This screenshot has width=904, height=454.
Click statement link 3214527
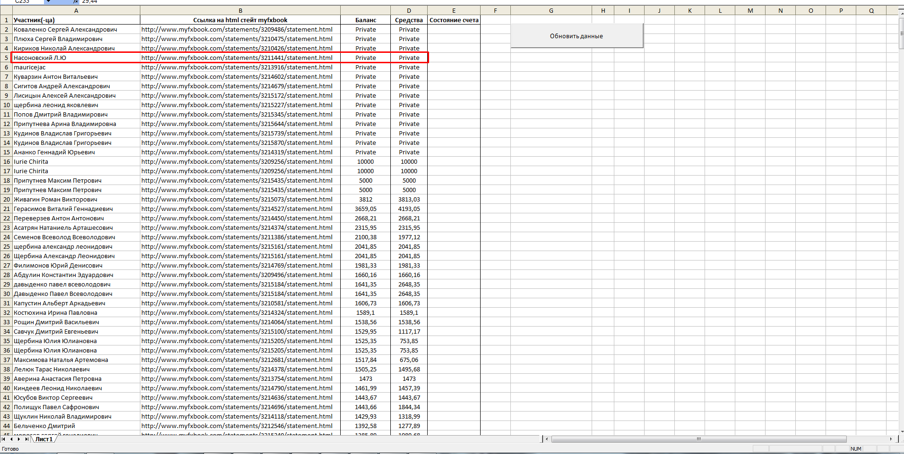pyautogui.click(x=240, y=209)
